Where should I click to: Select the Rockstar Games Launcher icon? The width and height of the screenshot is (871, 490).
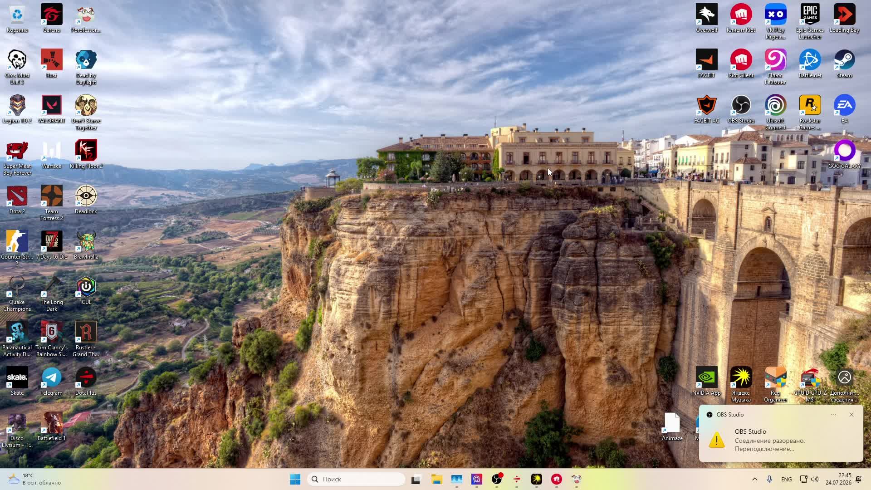pos(810,113)
